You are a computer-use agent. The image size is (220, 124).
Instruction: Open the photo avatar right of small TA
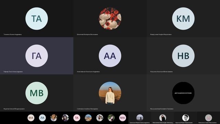pos(88,118)
